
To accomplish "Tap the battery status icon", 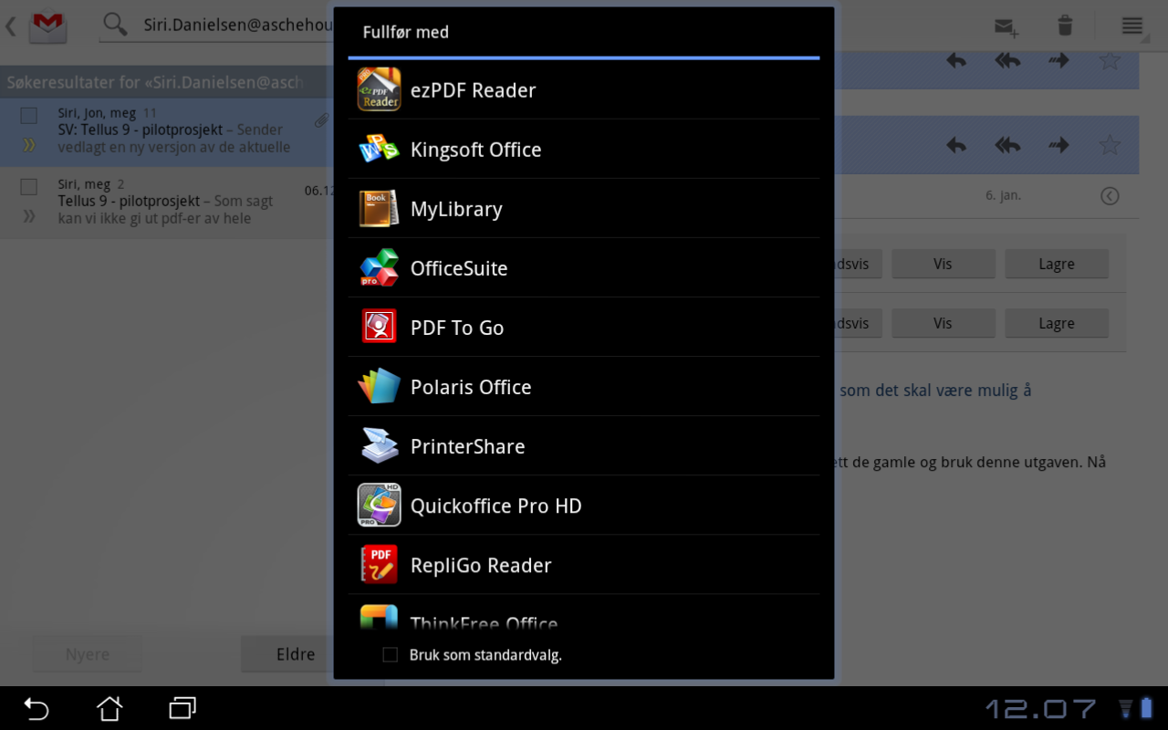I will point(1146,708).
